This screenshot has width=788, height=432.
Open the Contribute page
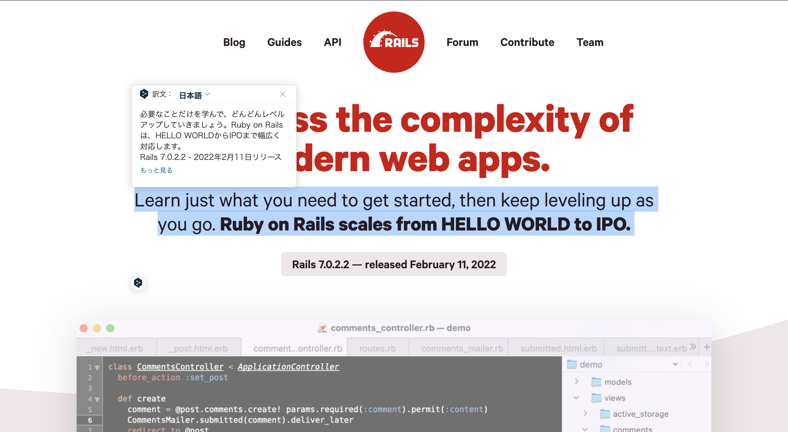(527, 42)
